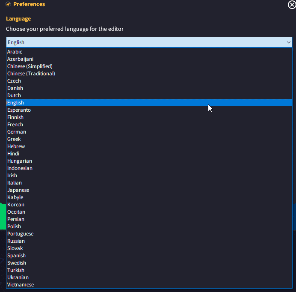Select Finnish from the list

tap(149, 117)
